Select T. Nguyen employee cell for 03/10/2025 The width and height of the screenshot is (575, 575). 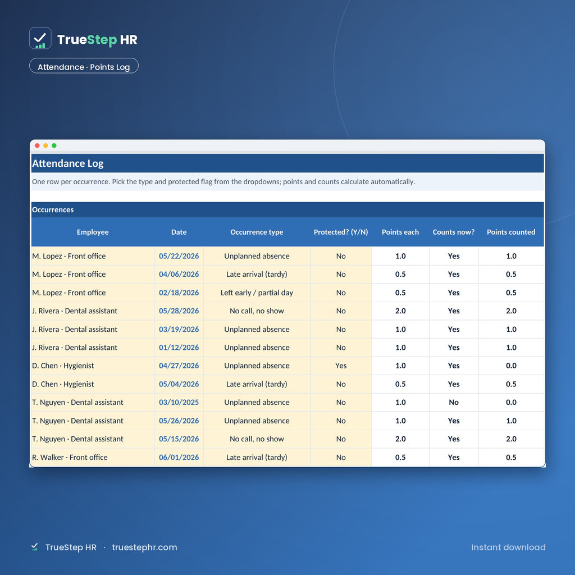[93, 402]
